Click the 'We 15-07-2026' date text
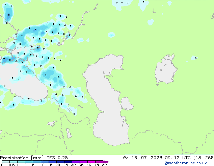Viewport: 214px width, 166px height. click(142, 158)
